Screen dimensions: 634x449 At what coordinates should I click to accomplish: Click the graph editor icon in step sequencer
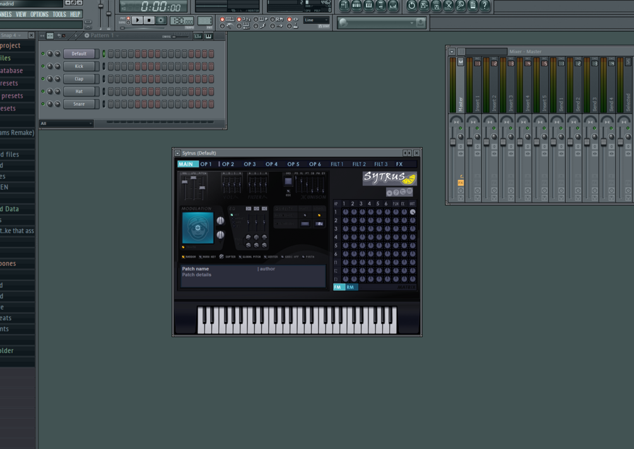[197, 36]
